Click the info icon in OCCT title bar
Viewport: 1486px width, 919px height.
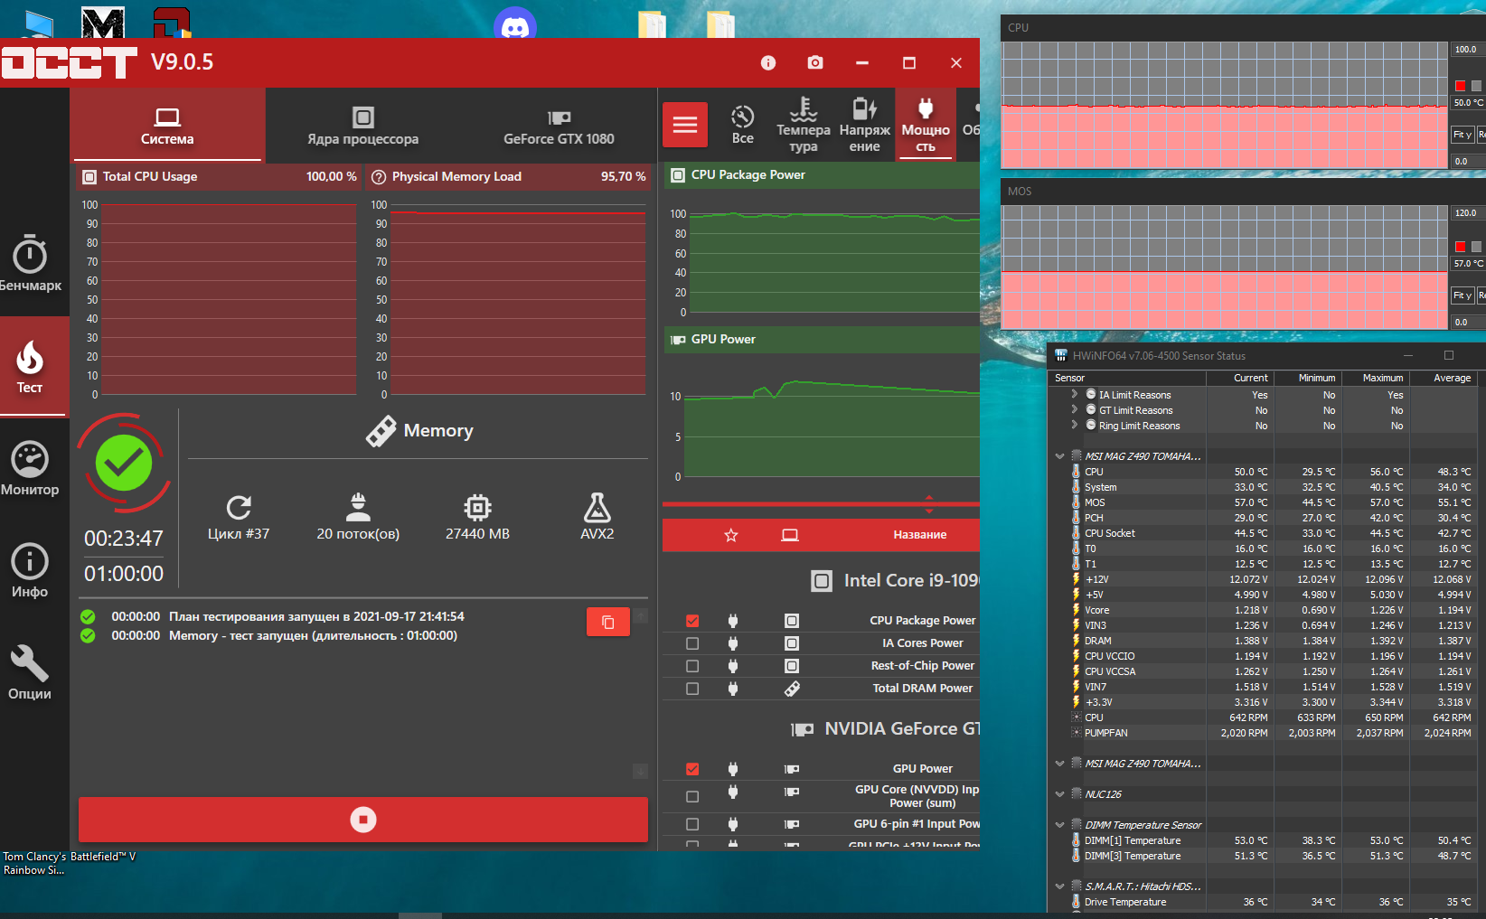coord(768,62)
